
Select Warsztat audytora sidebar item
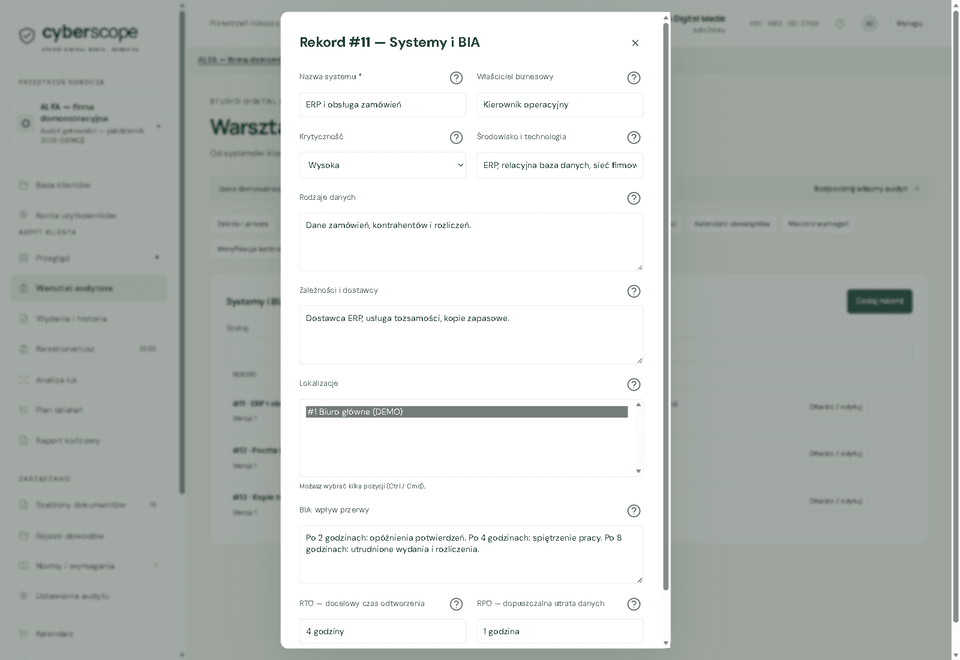tap(89, 288)
